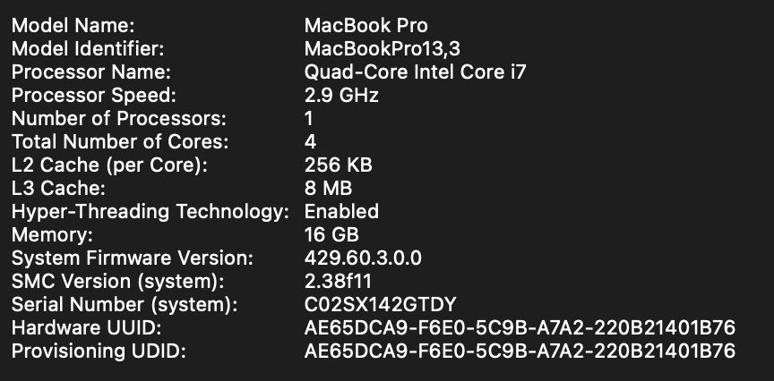The height and width of the screenshot is (381, 774).
Task: Select the System Firmware Version label
Action: point(133,258)
